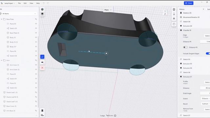
Task: Select the Arm Inner item
Action: (14, 65)
